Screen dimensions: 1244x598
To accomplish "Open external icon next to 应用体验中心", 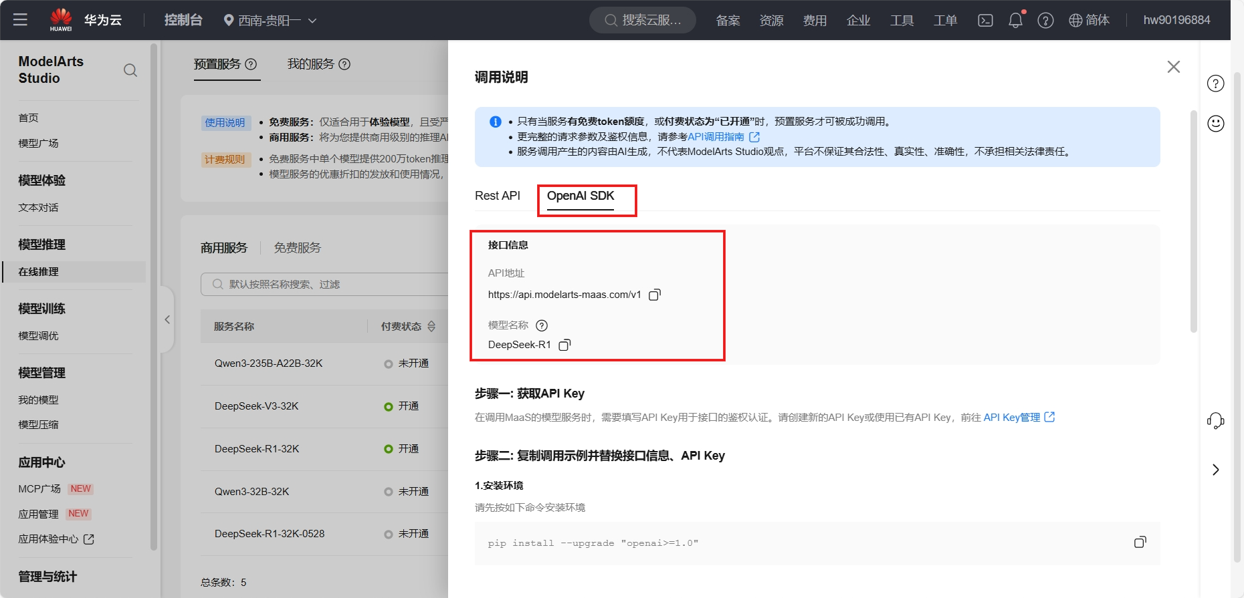I will (x=88, y=539).
